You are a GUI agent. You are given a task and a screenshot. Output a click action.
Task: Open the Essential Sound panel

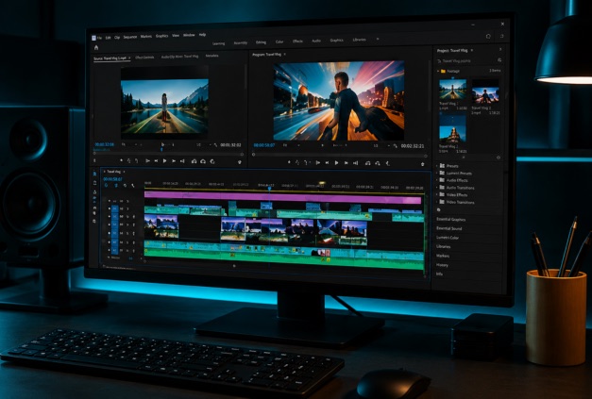pyautogui.click(x=448, y=228)
